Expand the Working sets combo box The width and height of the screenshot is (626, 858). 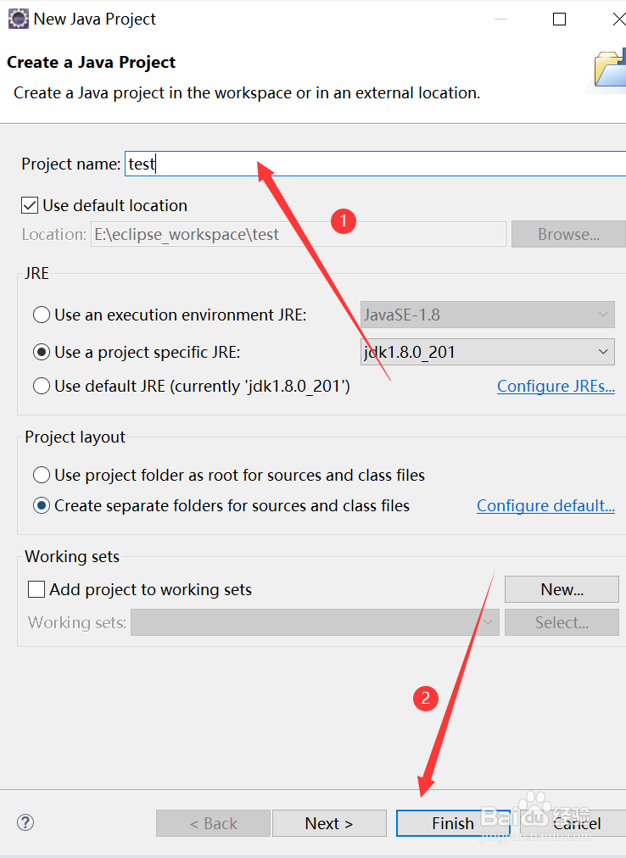[x=314, y=622]
